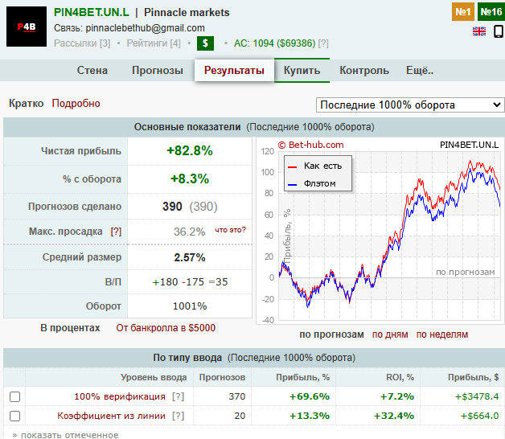The image size is (505, 439).
Task: Click the Уровень ввода column header
Action: point(154,377)
